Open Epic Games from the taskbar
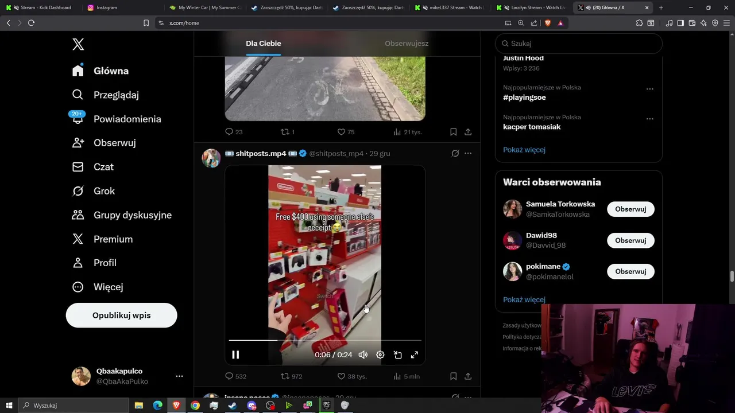 point(326,405)
